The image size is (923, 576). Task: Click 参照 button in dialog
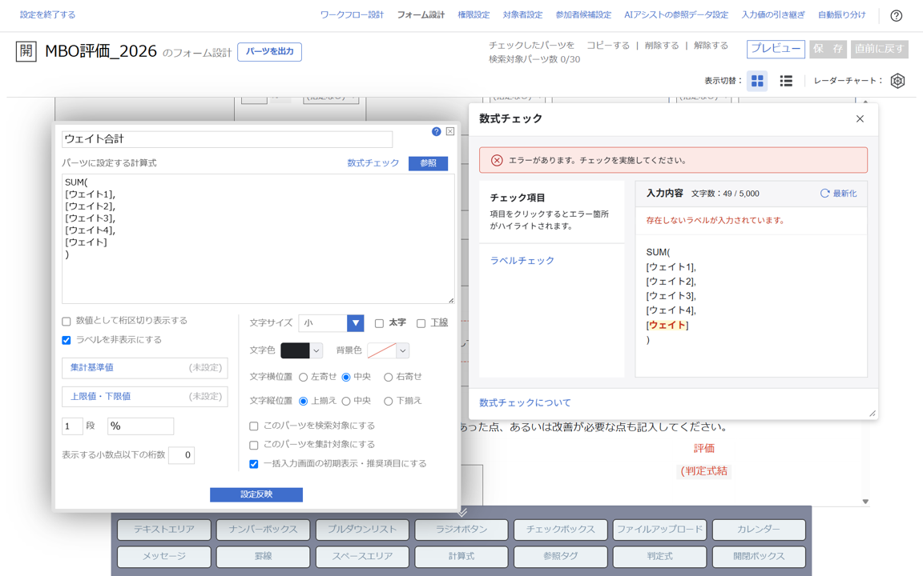(428, 163)
